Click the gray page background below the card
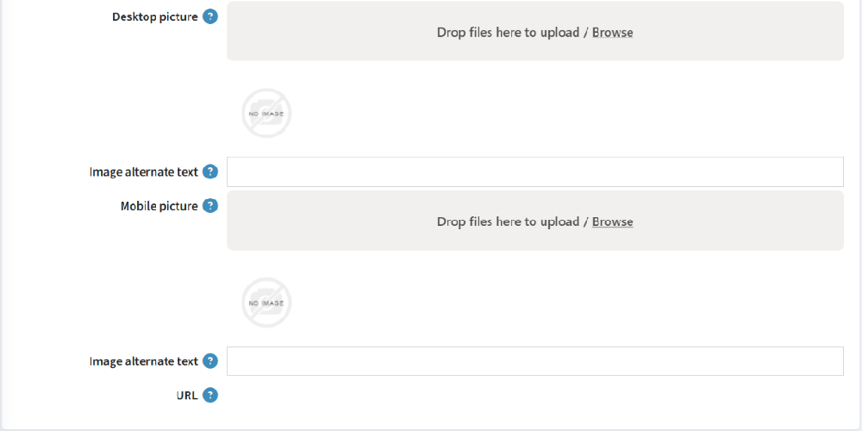Image resolution: width=862 pixels, height=431 pixels. [431, 429]
